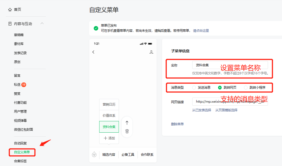Select the 发送消息 radio option
Viewport: 282px width, 166px height.
coord(194,88)
